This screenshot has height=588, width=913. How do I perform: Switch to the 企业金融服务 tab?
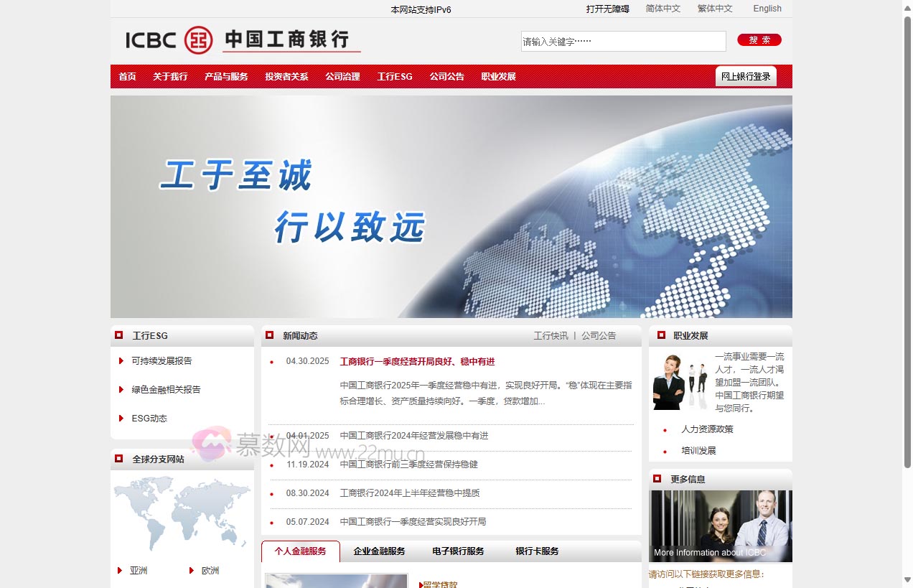coord(378,551)
